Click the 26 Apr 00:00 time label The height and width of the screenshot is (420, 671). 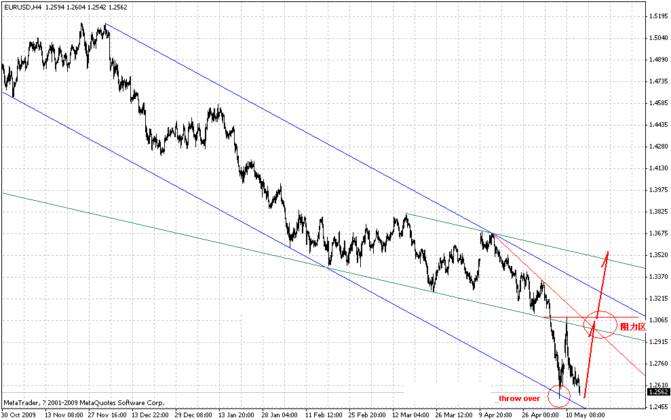(x=541, y=415)
